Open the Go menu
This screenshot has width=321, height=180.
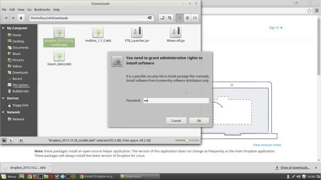[29, 9]
